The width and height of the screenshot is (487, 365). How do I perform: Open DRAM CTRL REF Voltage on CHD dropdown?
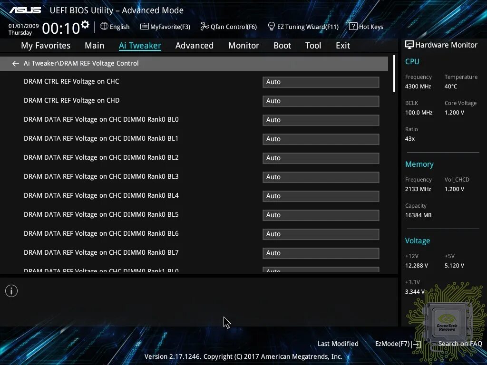(x=321, y=101)
